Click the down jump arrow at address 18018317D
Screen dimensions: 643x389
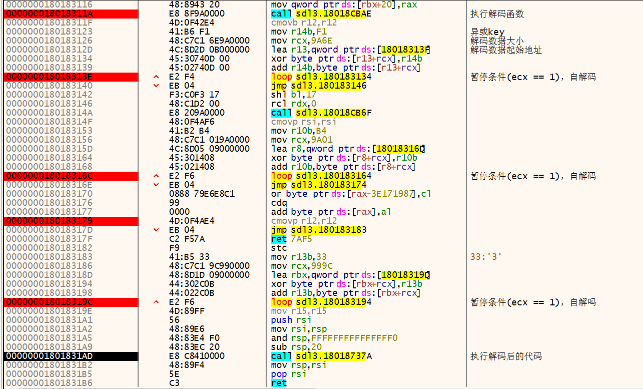pos(156,230)
